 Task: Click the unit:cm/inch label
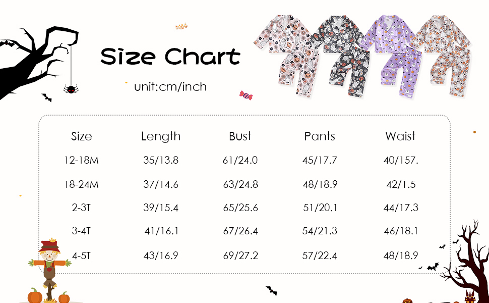point(170,87)
